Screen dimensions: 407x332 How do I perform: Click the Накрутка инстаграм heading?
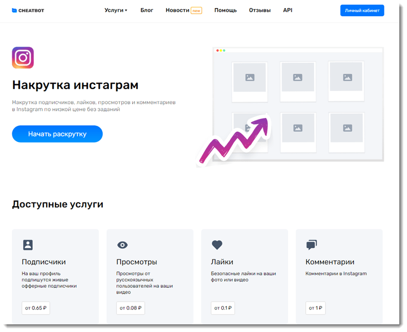pyautogui.click(x=75, y=85)
